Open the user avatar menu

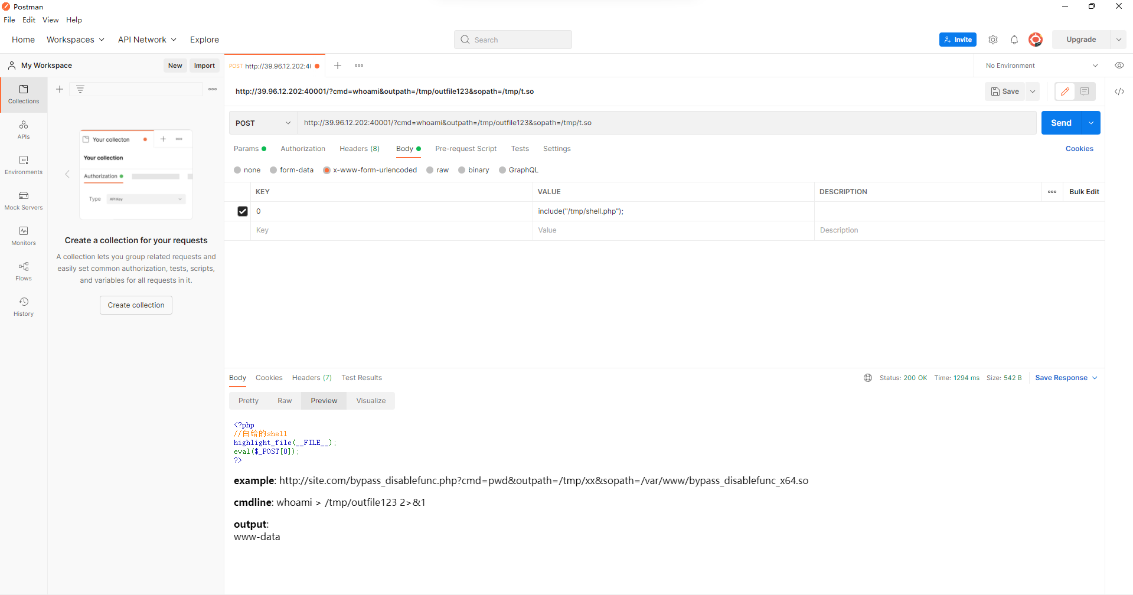point(1036,40)
